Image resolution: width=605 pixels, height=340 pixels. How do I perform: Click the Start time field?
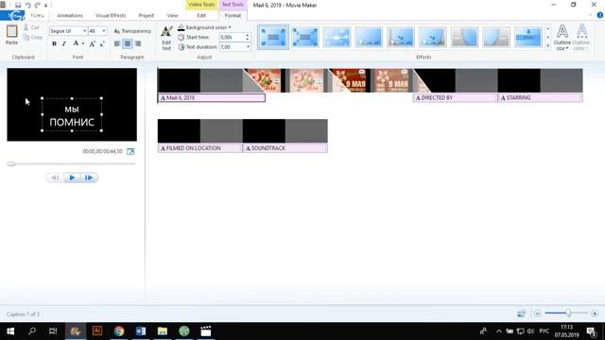coord(233,37)
